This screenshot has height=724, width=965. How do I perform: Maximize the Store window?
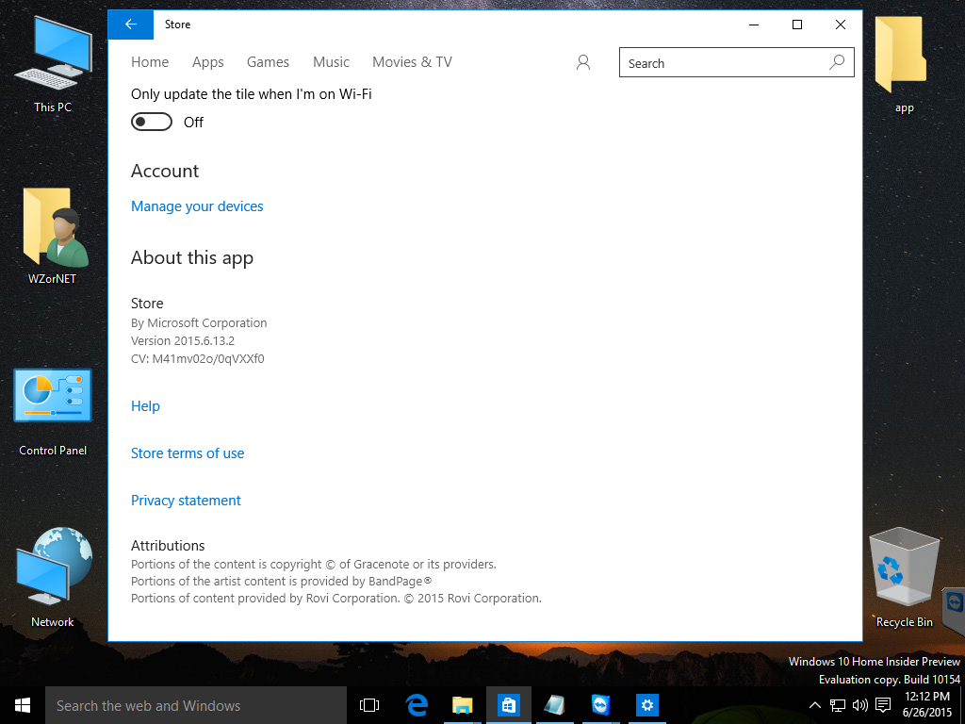pyautogui.click(x=797, y=25)
